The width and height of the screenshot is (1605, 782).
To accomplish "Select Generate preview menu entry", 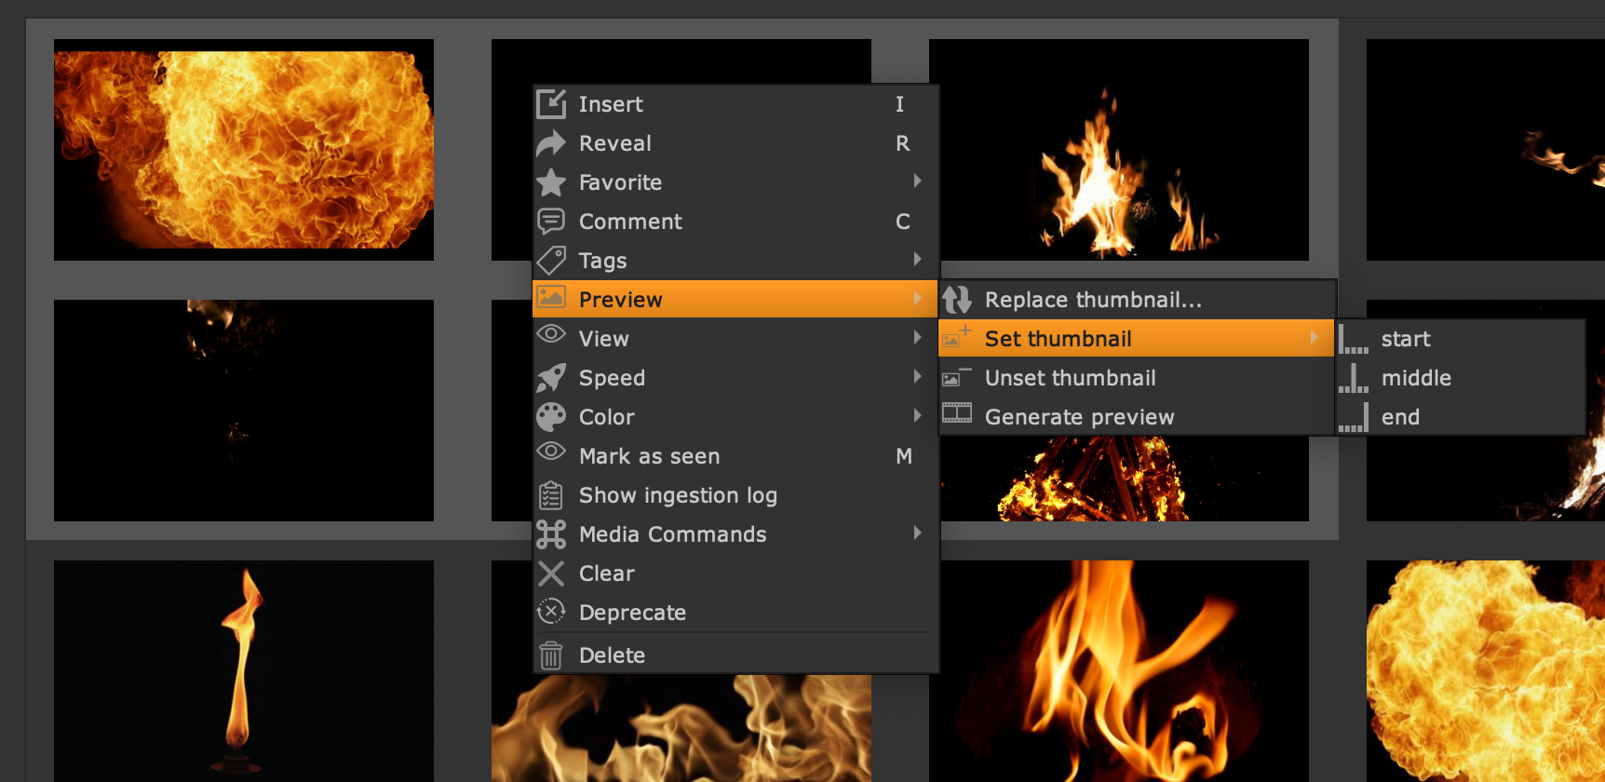I will 1079,417.
